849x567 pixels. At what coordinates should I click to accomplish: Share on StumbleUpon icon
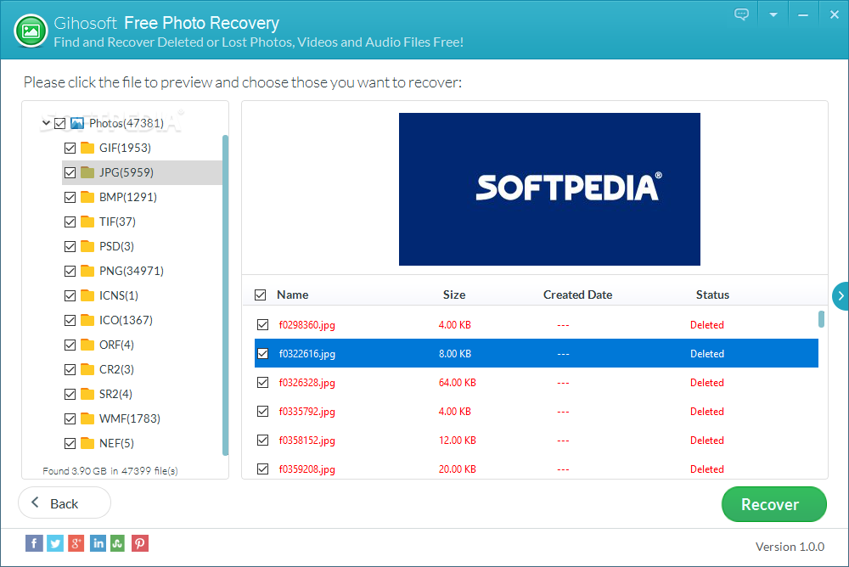tap(117, 543)
